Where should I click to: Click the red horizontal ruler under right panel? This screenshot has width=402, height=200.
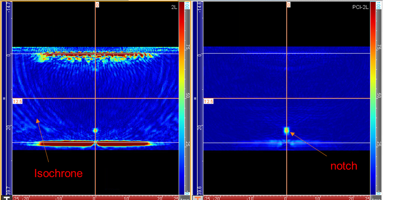pyautogui.click(x=286, y=198)
